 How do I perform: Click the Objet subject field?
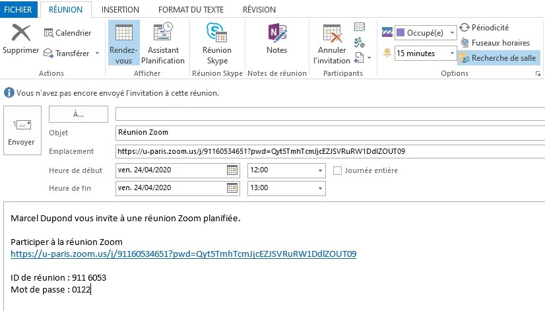(329, 133)
